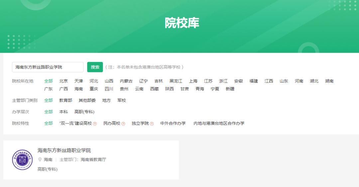Open help icon next to 独立学院
The width and height of the screenshot is (359, 187).
(152, 124)
